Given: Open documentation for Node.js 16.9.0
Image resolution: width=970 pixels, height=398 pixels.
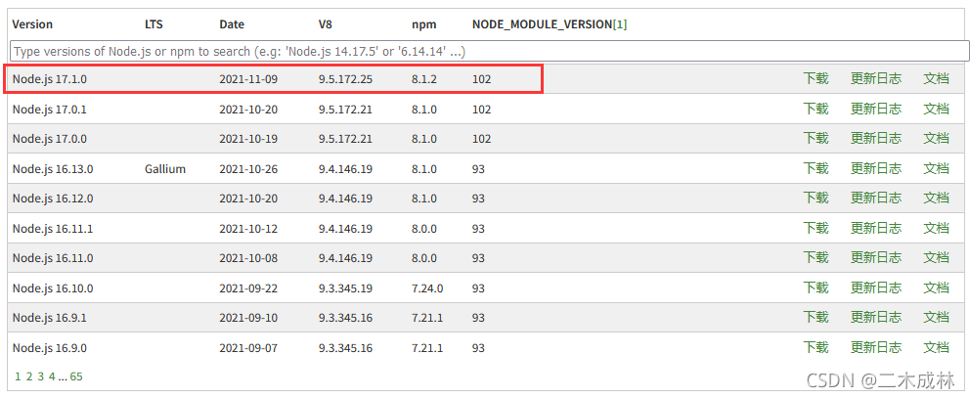Looking at the screenshot, I should 936,348.
